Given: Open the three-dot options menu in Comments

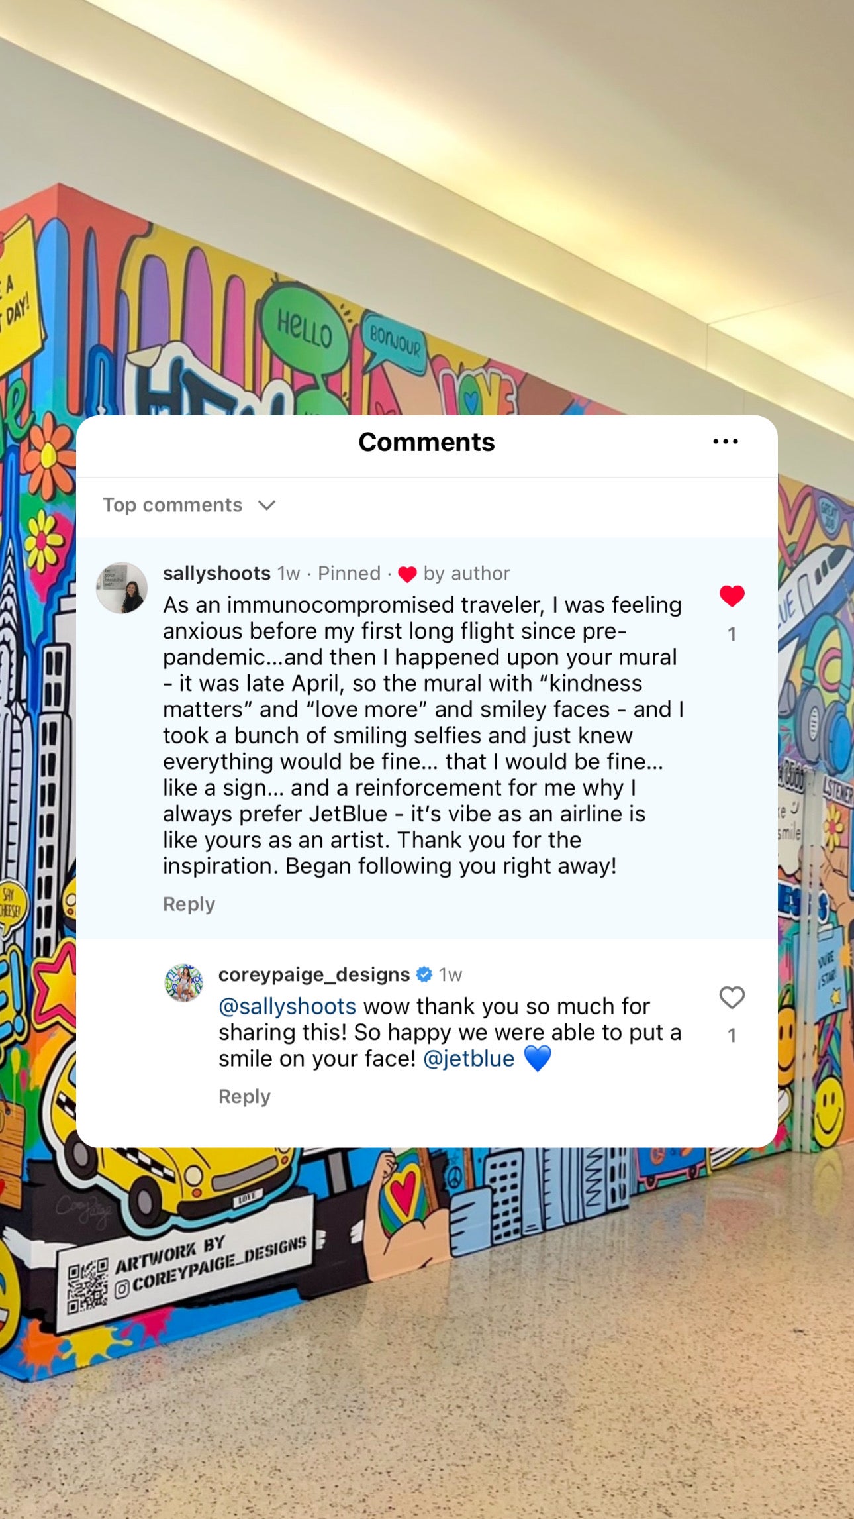Looking at the screenshot, I should (x=726, y=441).
